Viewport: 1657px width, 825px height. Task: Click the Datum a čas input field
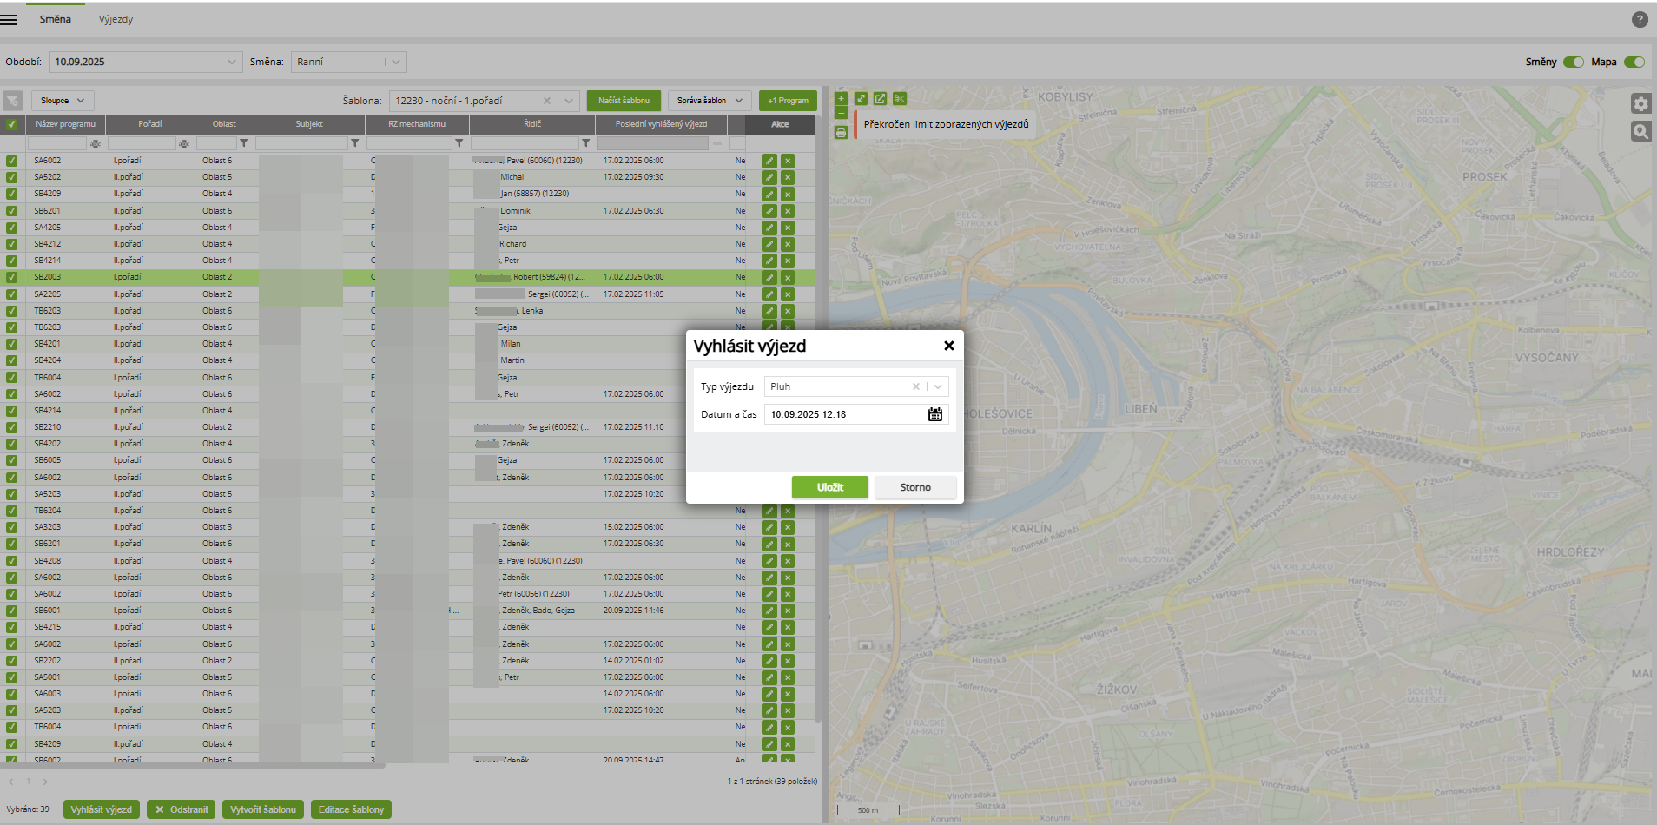coord(842,414)
